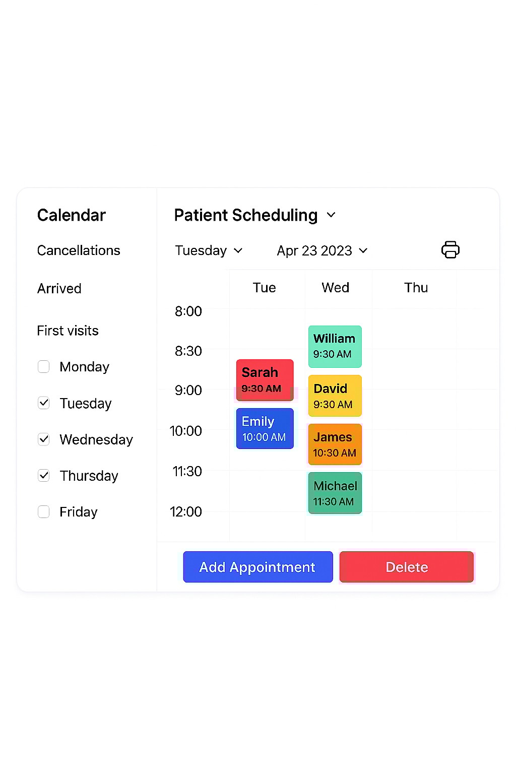Print the patient schedule

point(450,250)
